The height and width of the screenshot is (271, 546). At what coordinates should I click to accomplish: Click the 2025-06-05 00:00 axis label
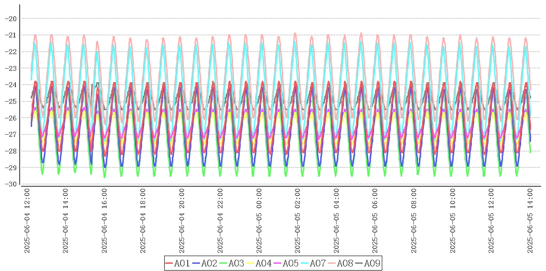click(259, 221)
